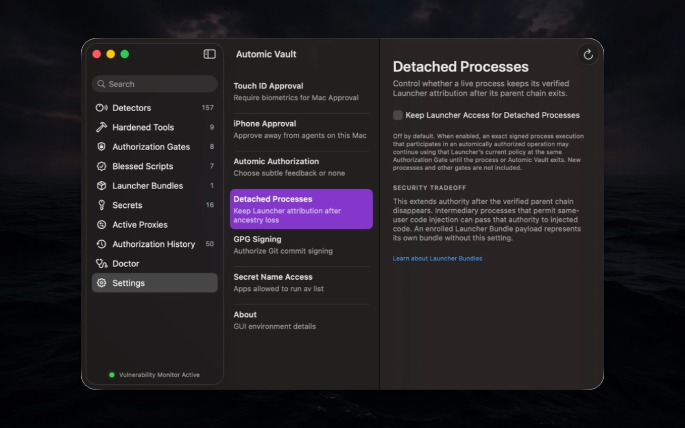Open Authorization Gates label in sidebar
The width and height of the screenshot is (685, 428).
click(151, 147)
